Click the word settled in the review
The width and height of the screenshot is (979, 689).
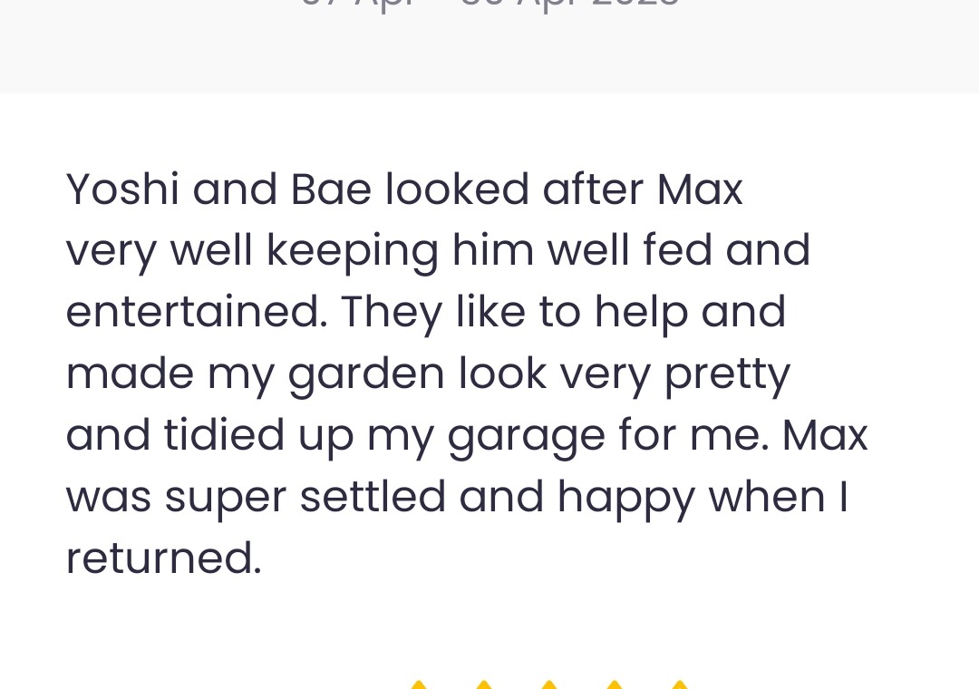click(373, 496)
